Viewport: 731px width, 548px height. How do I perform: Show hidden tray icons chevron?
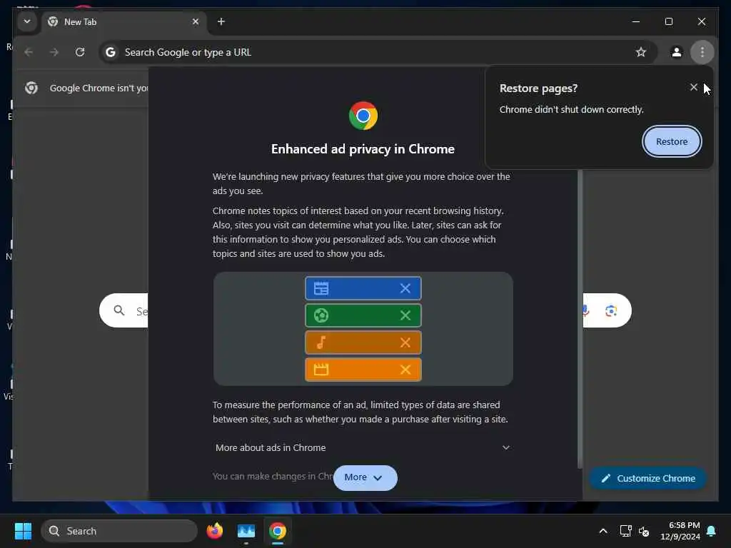[603, 531]
